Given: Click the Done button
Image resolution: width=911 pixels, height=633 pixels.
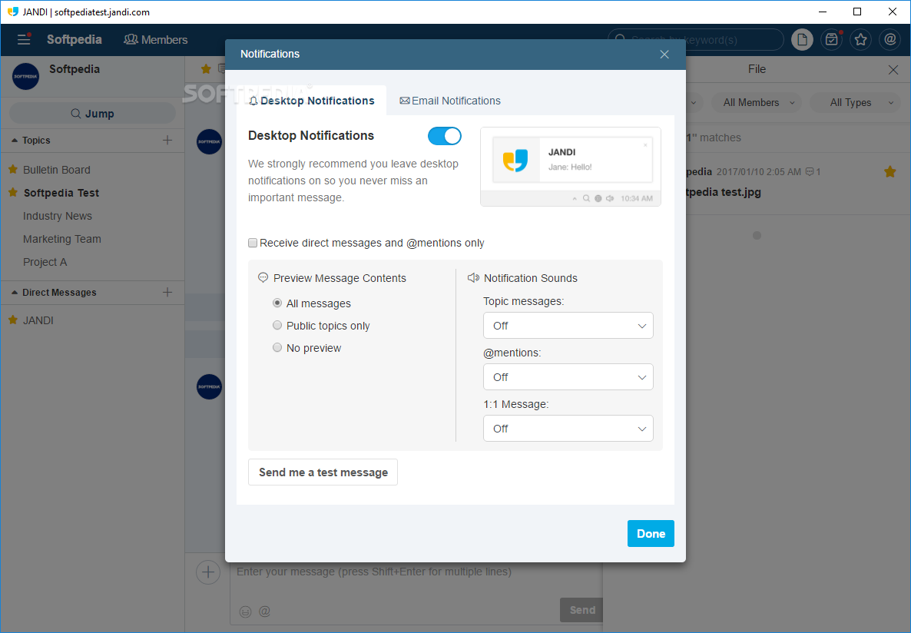Looking at the screenshot, I should tap(651, 534).
